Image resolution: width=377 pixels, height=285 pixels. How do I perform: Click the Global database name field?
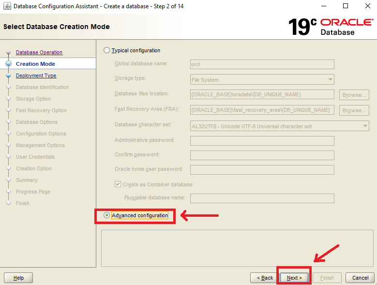(262, 64)
